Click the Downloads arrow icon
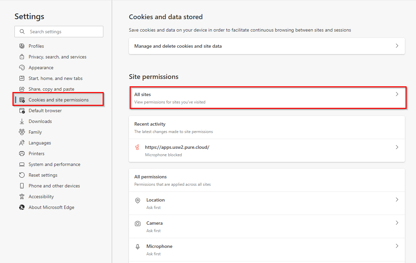416x263 pixels. 22,121
